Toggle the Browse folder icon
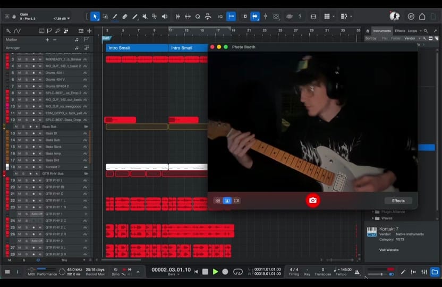This screenshot has width=442, height=287. point(435,272)
